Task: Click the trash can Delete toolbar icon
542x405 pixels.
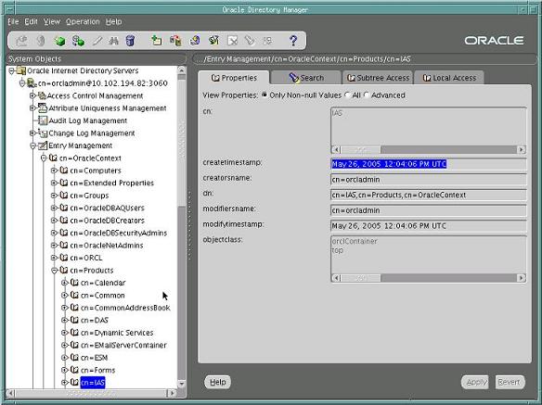Action: tap(130, 41)
